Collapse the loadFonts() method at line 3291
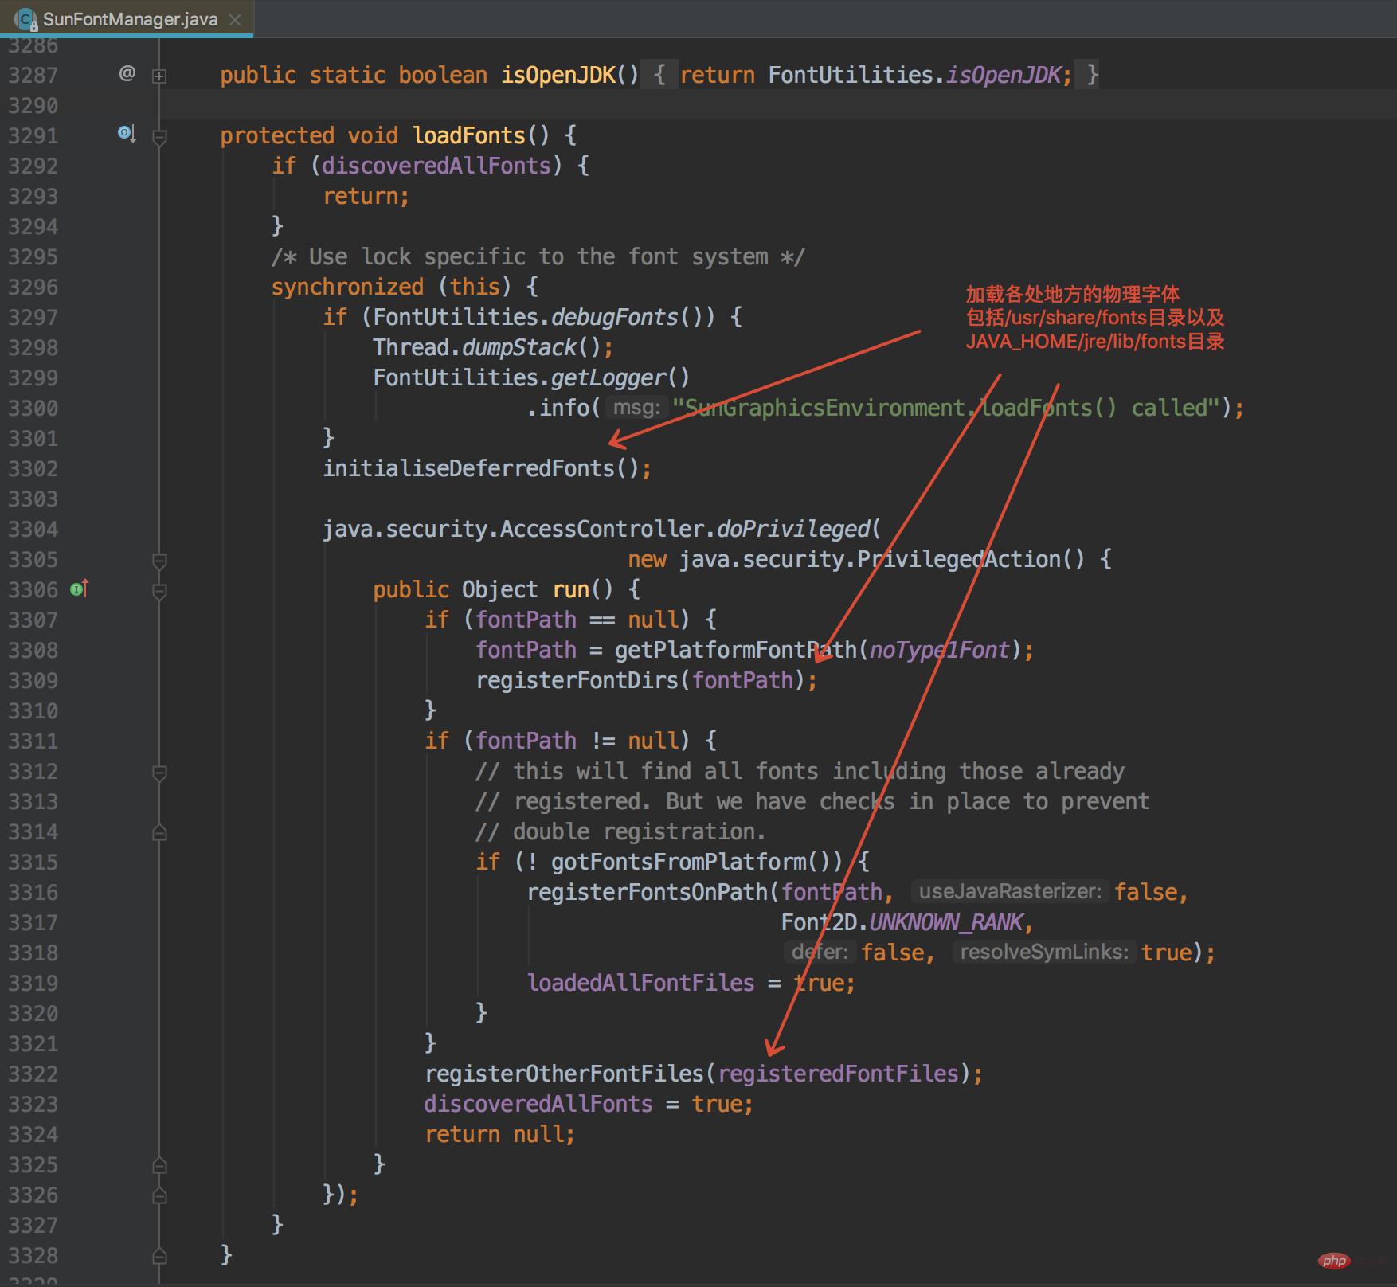The width and height of the screenshot is (1397, 1287). [x=159, y=137]
